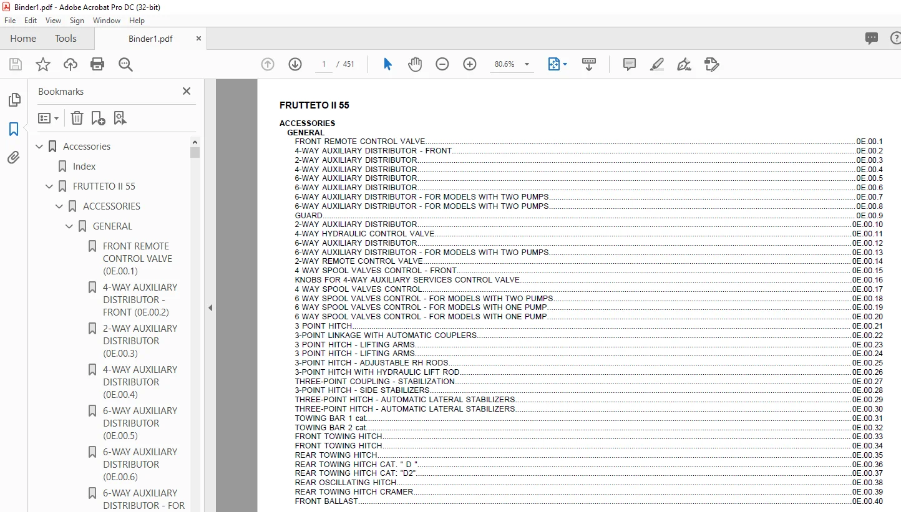
Task: Add a sticky note comment
Action: (630, 64)
